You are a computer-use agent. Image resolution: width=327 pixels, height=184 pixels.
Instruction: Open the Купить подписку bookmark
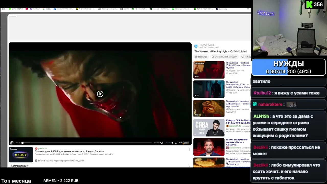coord(203,9)
